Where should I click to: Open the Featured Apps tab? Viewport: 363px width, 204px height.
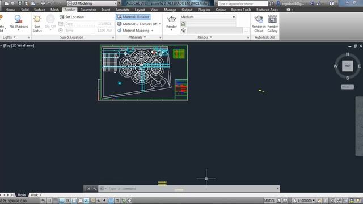click(267, 10)
